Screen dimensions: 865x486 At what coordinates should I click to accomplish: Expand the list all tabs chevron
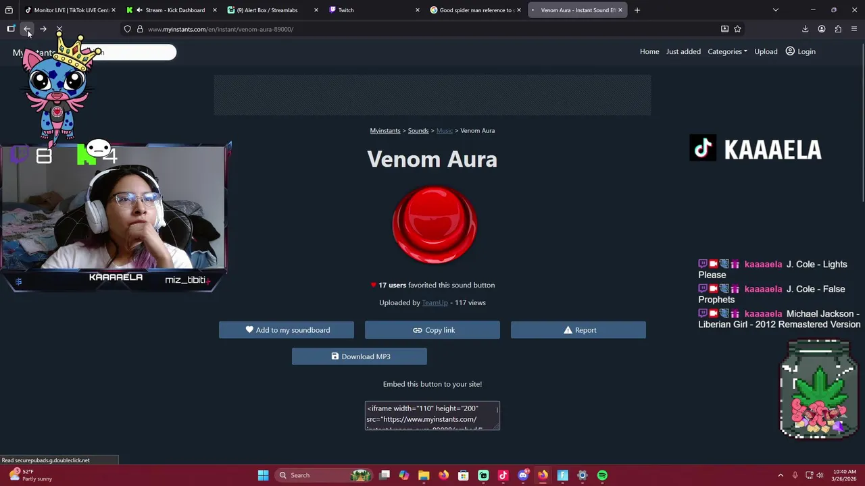click(x=775, y=10)
